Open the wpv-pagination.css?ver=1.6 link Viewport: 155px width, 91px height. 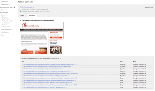tap(48, 71)
